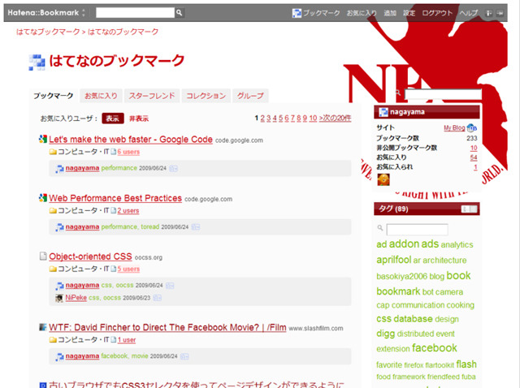520x388 pixels.
Task: Click the header search text field
Action: [x=136, y=13]
